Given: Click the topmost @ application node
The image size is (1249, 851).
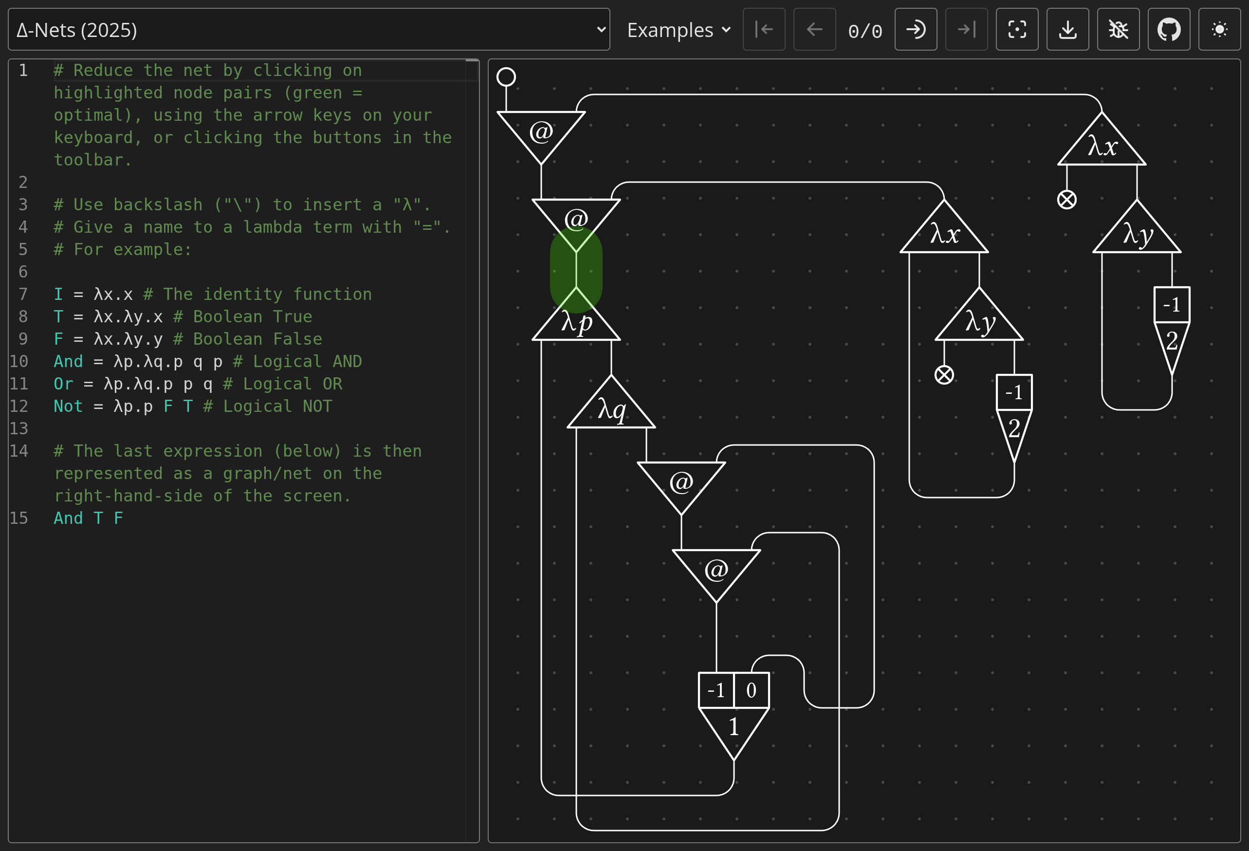Looking at the screenshot, I should coord(541,134).
